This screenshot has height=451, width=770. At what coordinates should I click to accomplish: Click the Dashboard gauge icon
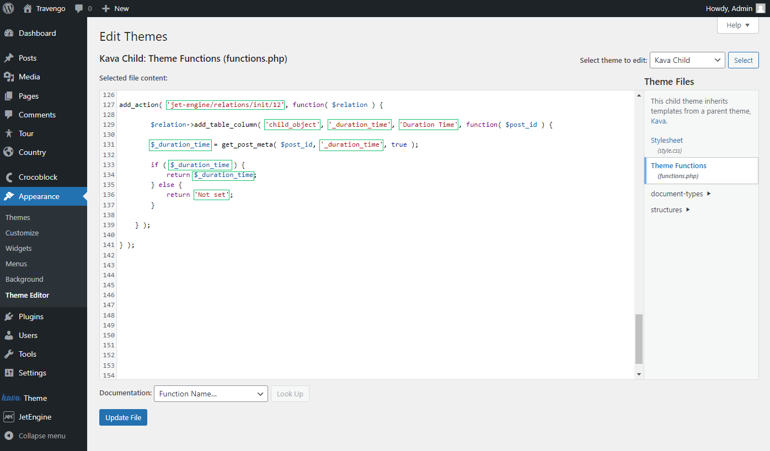click(x=9, y=33)
